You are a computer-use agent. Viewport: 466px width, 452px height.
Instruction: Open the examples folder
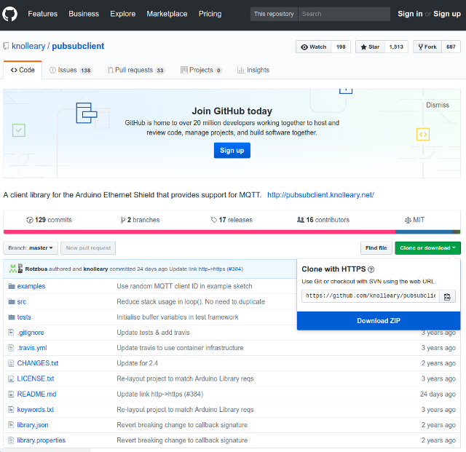pos(31,286)
